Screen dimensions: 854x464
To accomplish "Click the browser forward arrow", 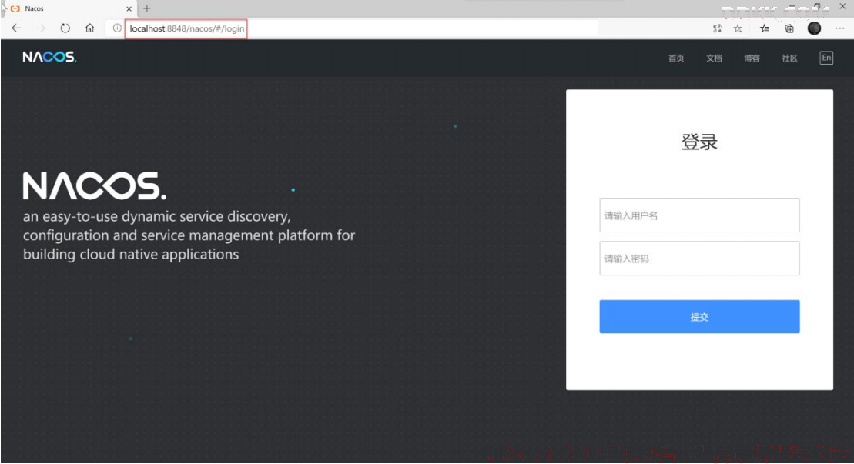I will (41, 28).
